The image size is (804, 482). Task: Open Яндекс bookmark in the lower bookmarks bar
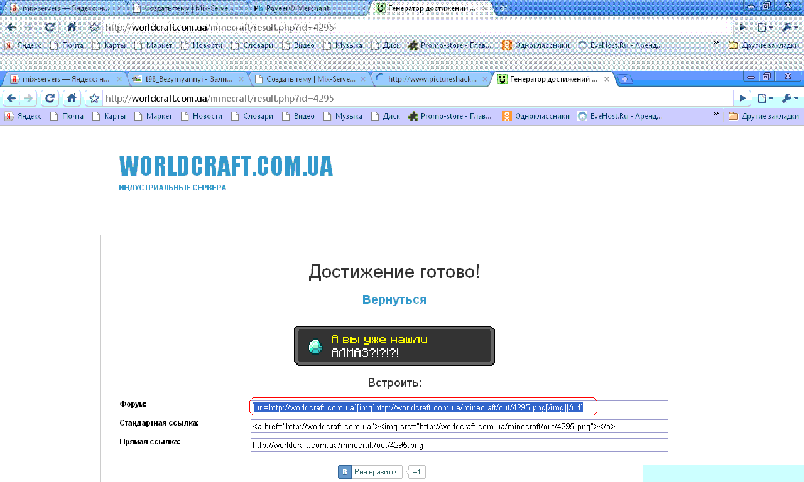point(23,116)
